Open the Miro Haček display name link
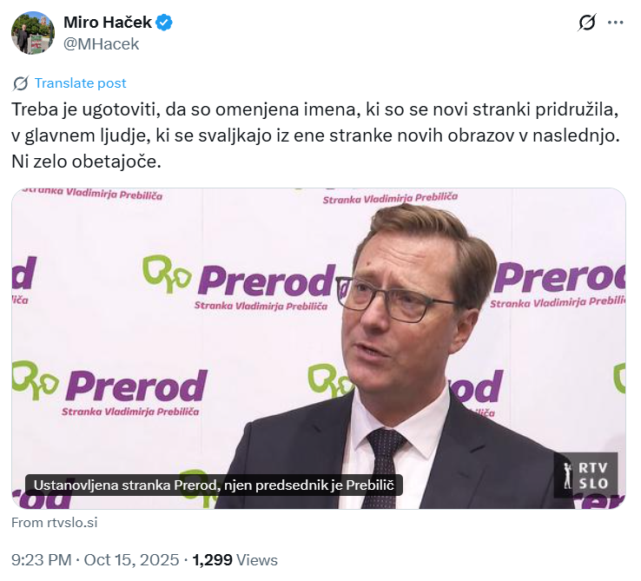The height and width of the screenshot is (581, 641). pos(107,23)
